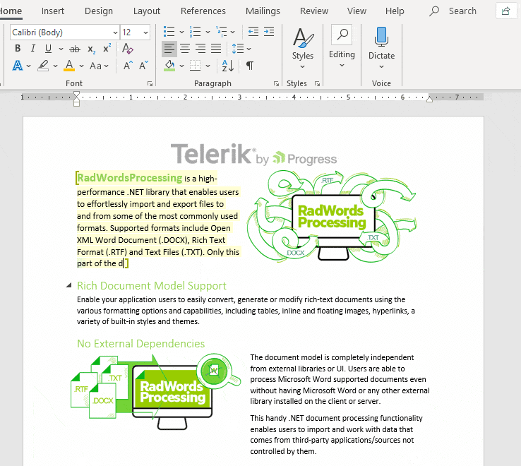The height and width of the screenshot is (466, 521).
Task: Expand borders dropdown arrow
Action: pos(208,66)
